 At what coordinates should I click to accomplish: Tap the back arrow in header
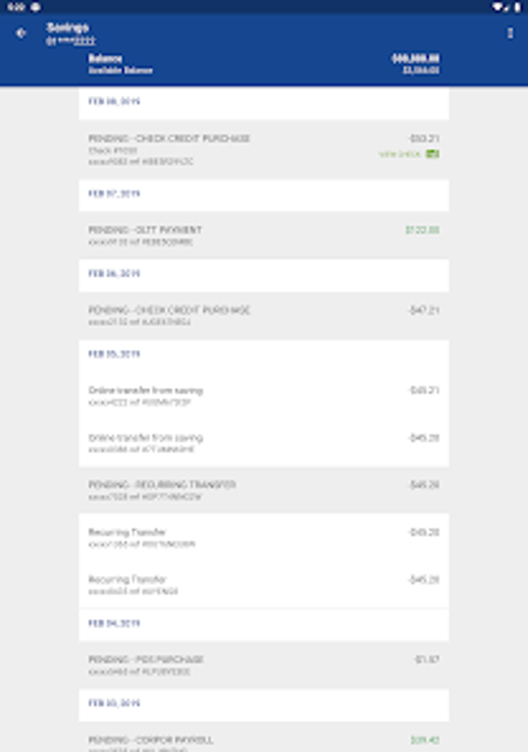coord(21,33)
